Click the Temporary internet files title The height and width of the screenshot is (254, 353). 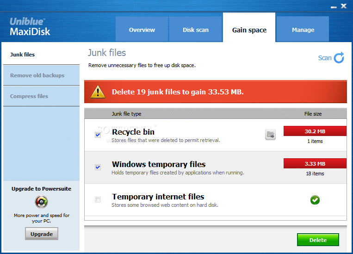[x=158, y=197]
